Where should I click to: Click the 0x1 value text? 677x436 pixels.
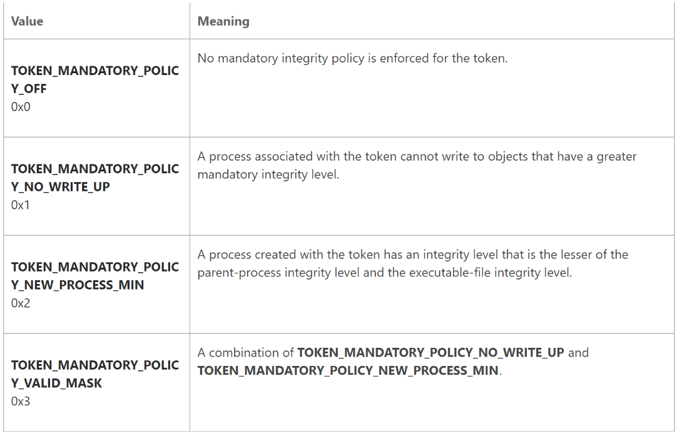pos(20,205)
